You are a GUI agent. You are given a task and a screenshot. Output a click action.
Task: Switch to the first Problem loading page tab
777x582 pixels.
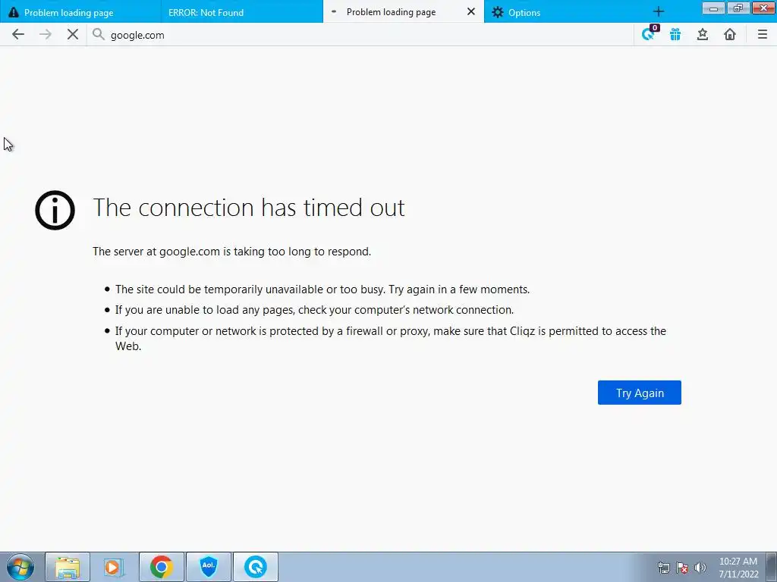coord(80,12)
